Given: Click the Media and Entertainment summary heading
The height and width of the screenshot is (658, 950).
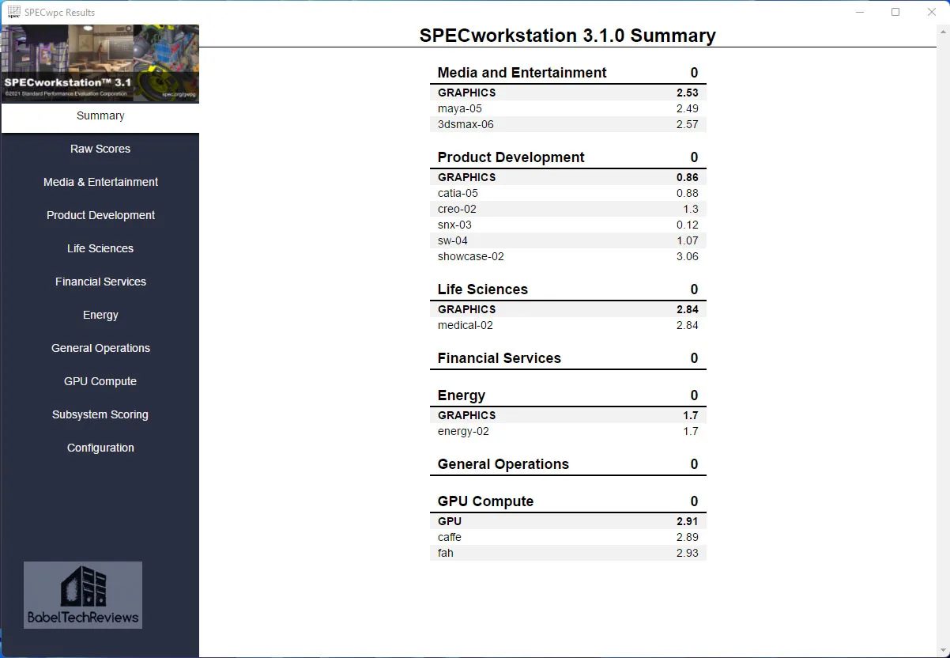Looking at the screenshot, I should click(522, 73).
